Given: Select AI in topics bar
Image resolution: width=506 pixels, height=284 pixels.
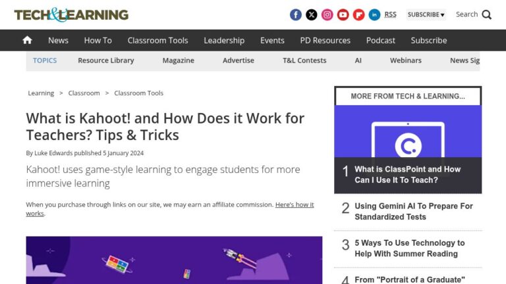Looking at the screenshot, I should click(358, 60).
